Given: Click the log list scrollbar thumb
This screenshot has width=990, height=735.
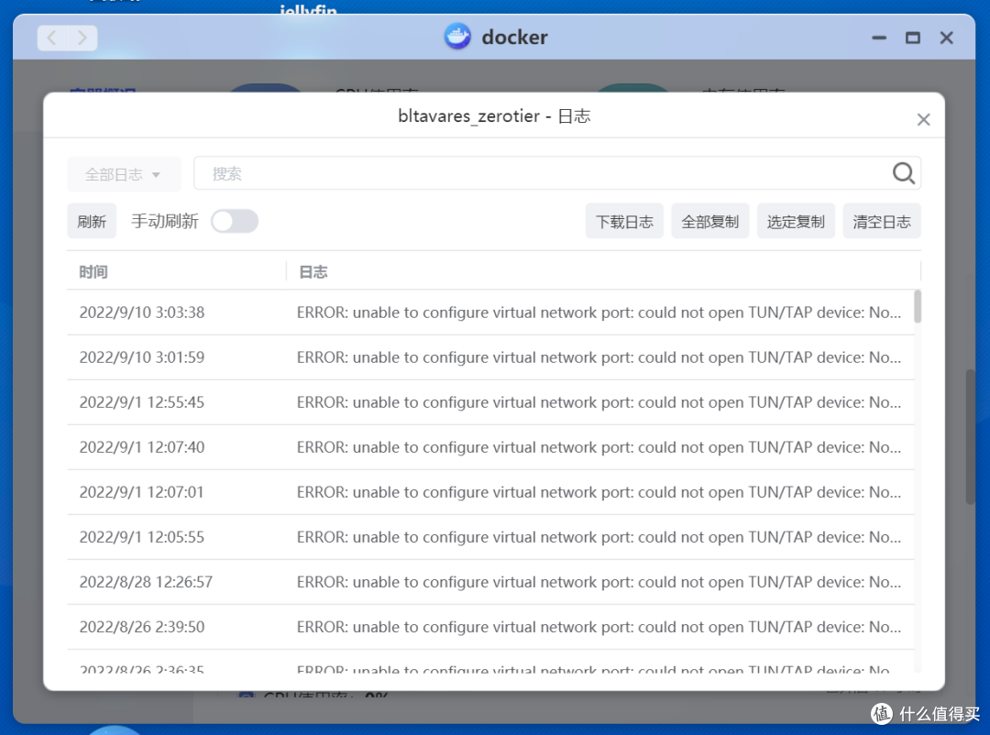Looking at the screenshot, I should (918, 307).
